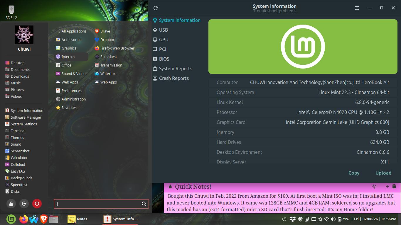This screenshot has height=225, width=401.
Task: Click the lock screen icon in menu
Action: click(11, 204)
